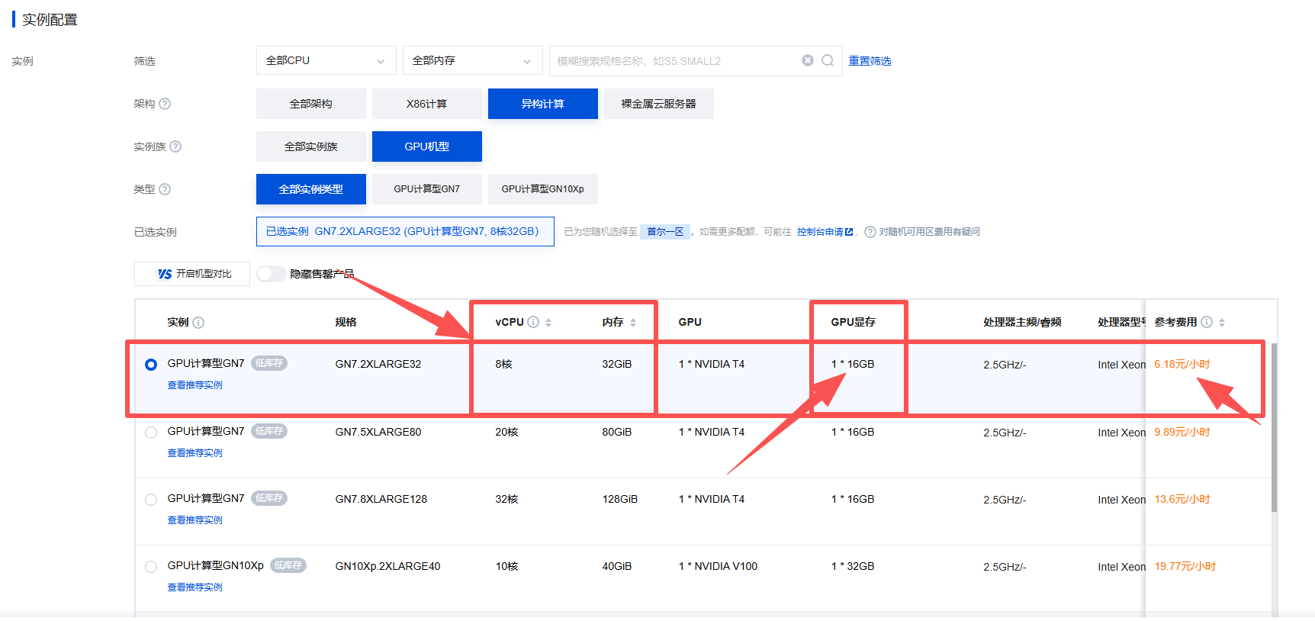Open the help icon next to 架构
1315x621 pixels.
tap(165, 104)
